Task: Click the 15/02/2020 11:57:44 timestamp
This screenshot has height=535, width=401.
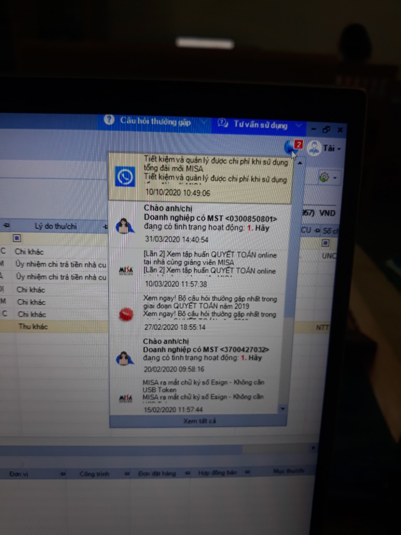Action: [173, 410]
